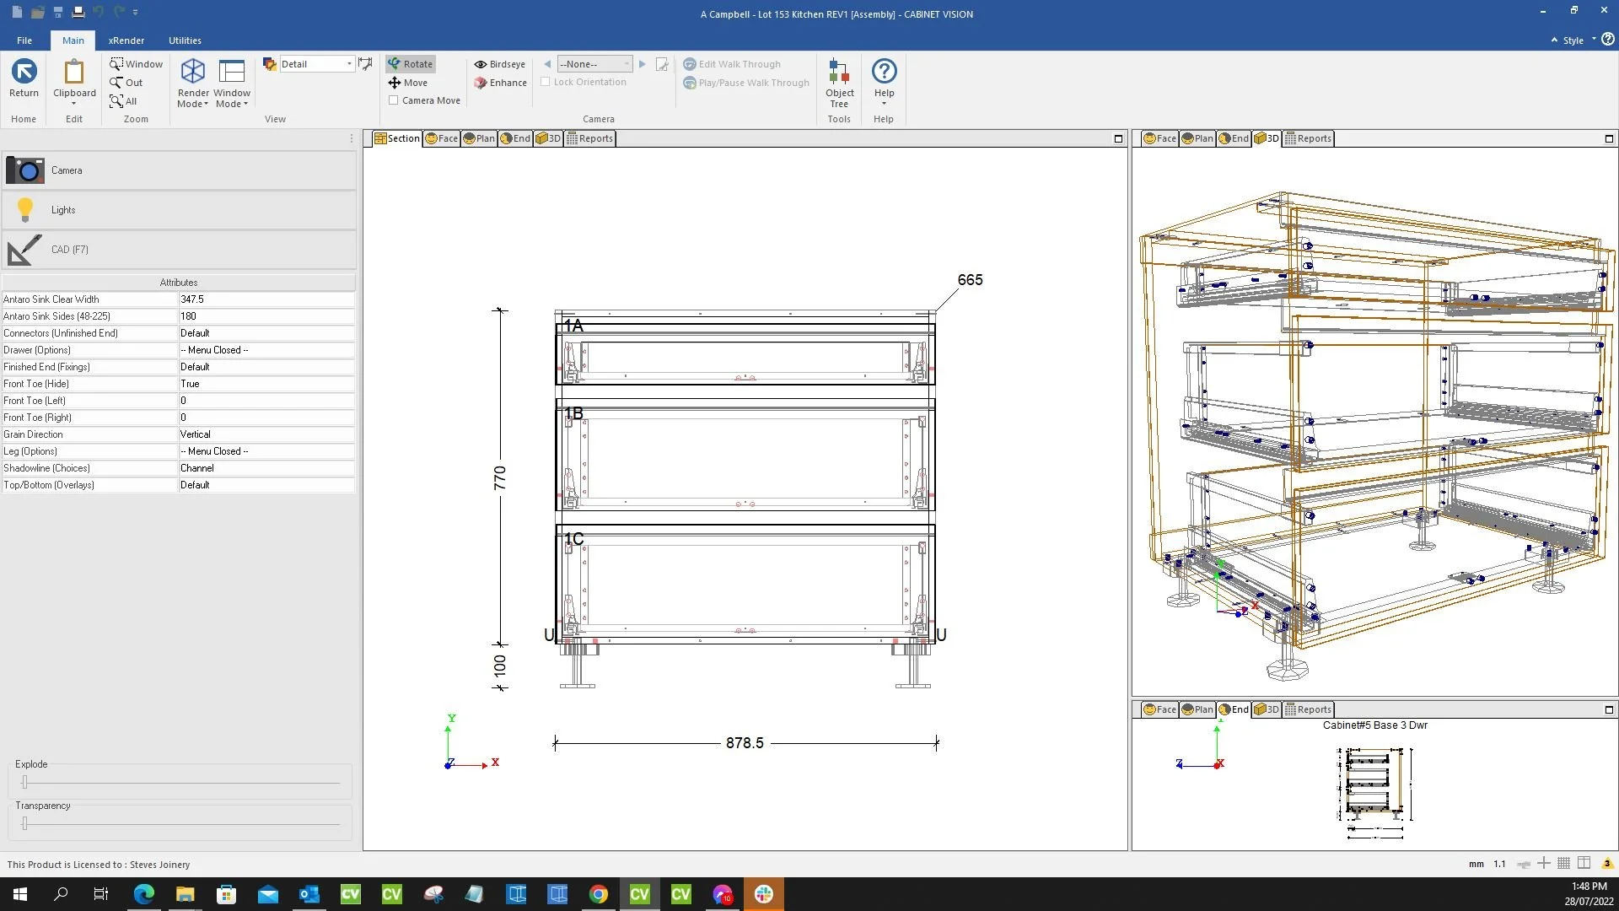Select the Move camera tool
The height and width of the screenshot is (911, 1619).
(408, 83)
